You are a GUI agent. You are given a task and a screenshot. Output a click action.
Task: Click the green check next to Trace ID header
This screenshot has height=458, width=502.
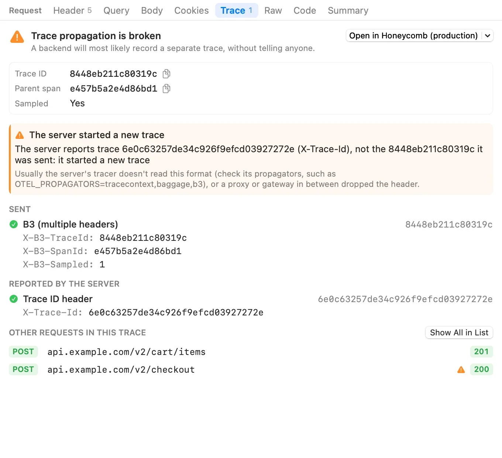pos(14,299)
